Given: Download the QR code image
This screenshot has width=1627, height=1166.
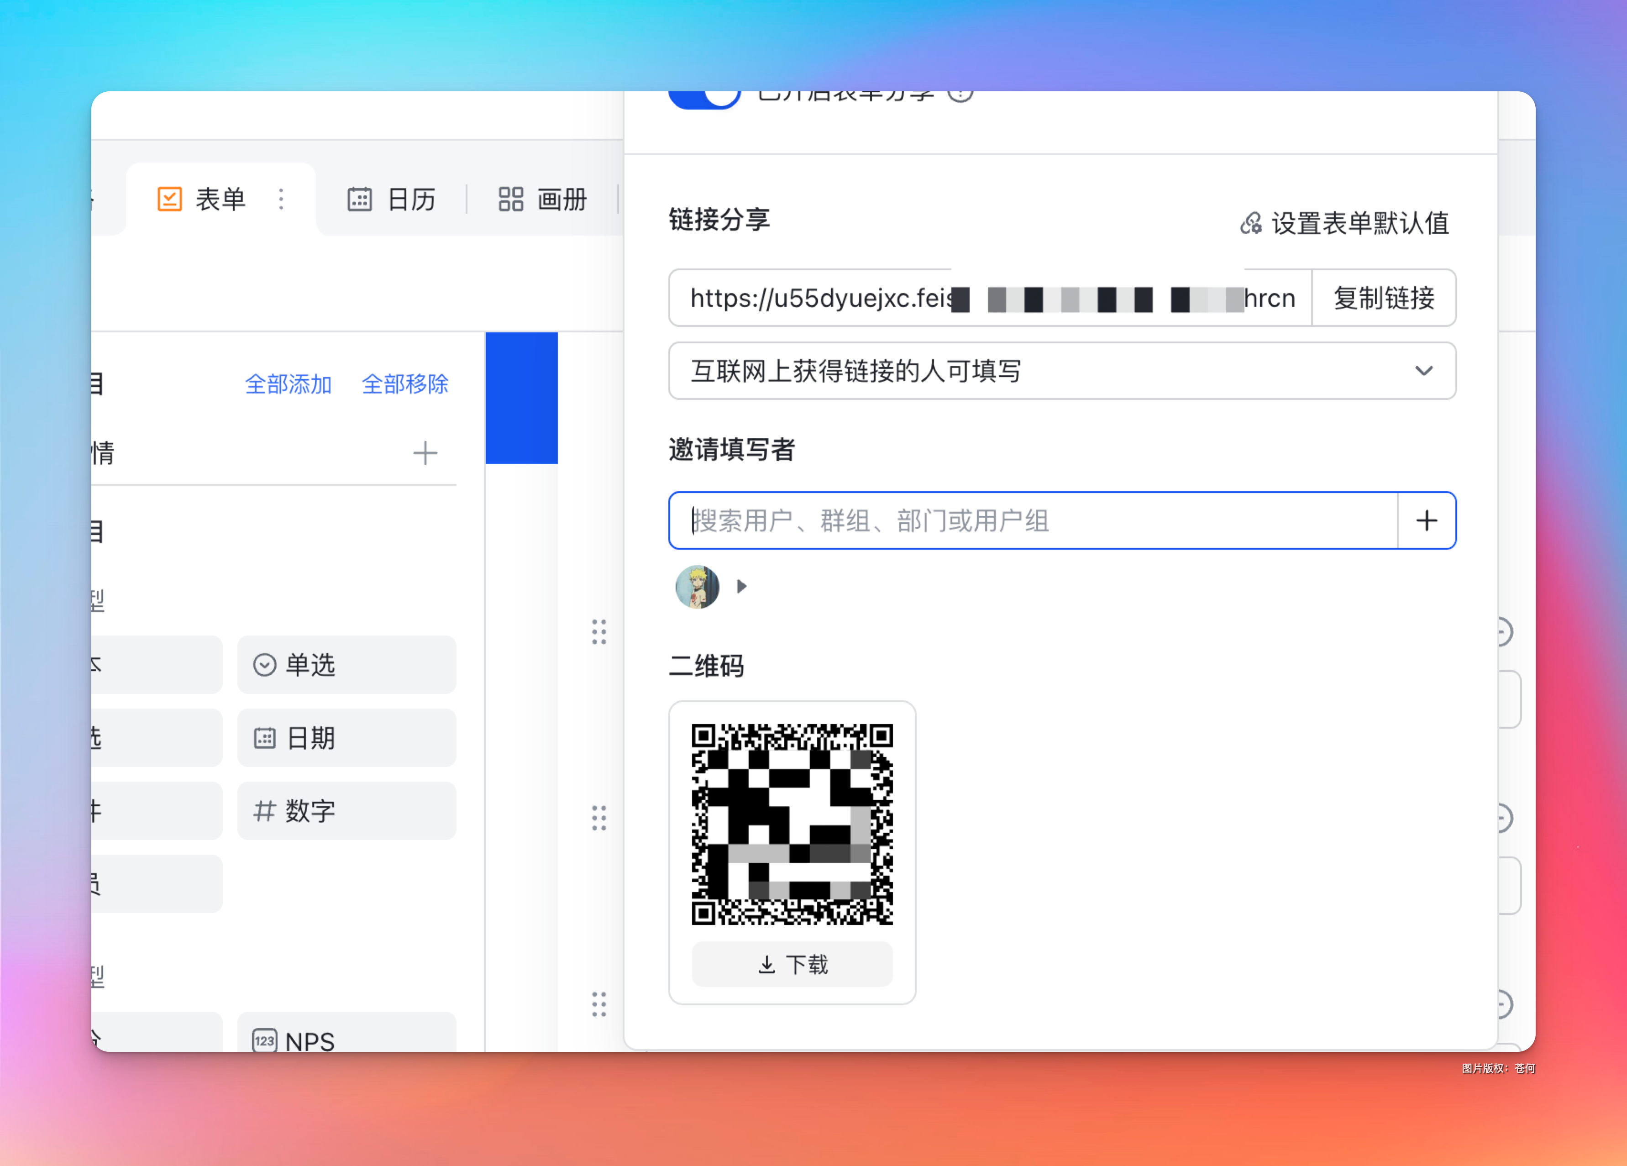Looking at the screenshot, I should (792, 964).
